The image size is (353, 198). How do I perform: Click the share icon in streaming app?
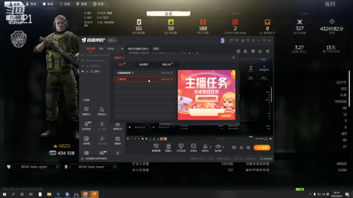click(267, 51)
